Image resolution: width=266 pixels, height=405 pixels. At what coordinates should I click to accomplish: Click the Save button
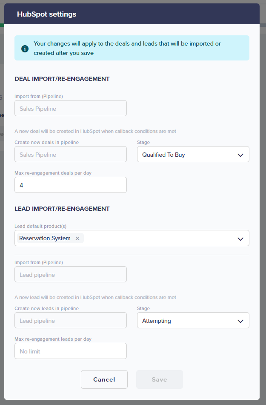(159, 379)
